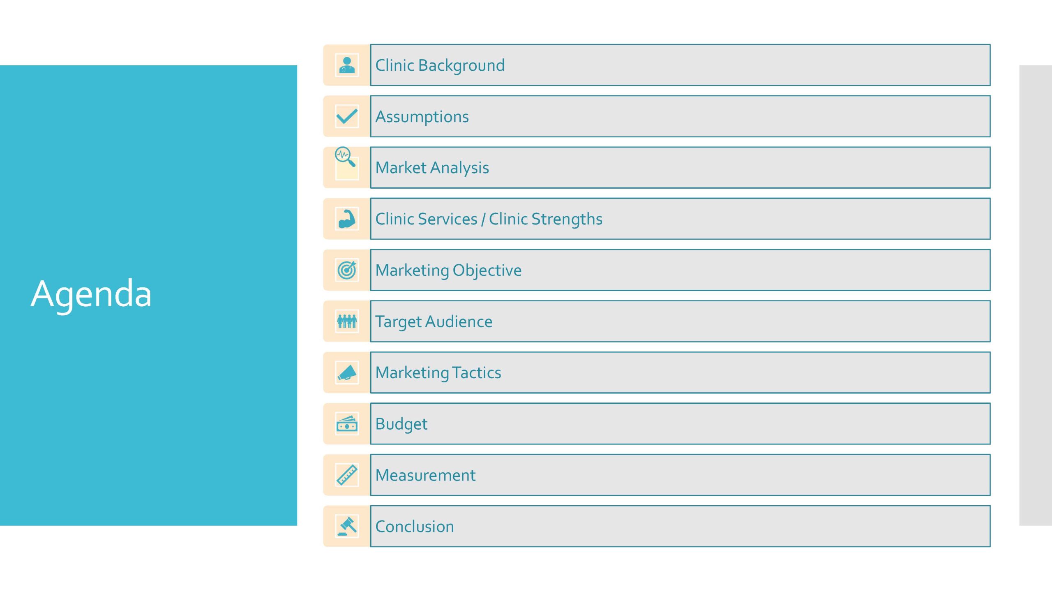Click the Clinic Services / Clinic Strengths bar
The image size is (1052, 592).
(680, 219)
